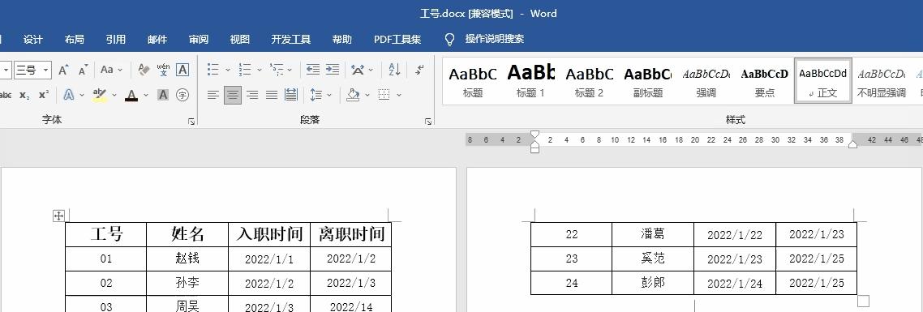Viewport: 923px width, 312px height.
Task: Apply 标题 2 style
Action: 589,81
